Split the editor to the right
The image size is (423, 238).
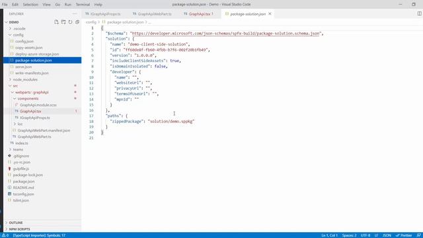click(x=419, y=13)
